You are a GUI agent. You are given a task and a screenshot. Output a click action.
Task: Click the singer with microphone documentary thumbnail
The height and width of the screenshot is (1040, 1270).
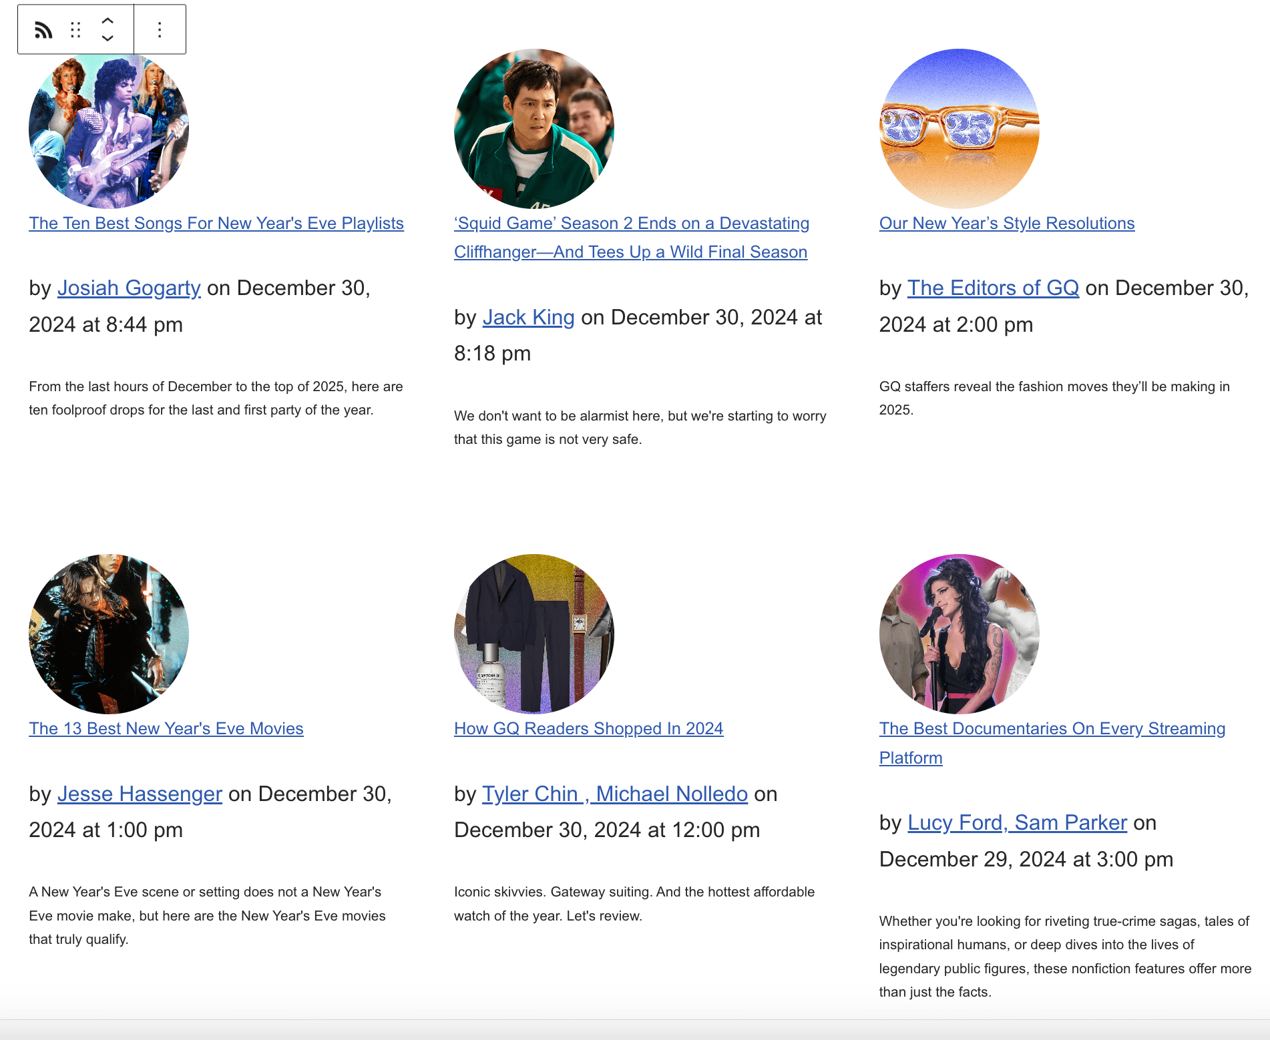(959, 633)
